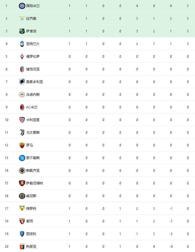The image size is (195, 252).
Task: Click the Lazio eagle logo
Action: click(22, 19)
